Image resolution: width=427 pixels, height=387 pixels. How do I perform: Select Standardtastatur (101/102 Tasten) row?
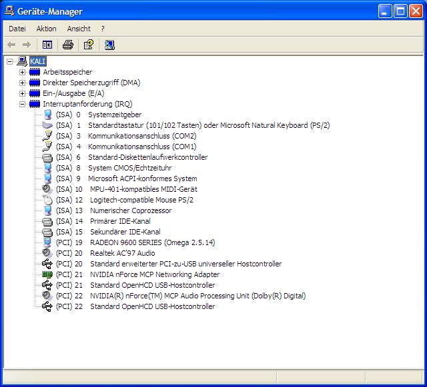(x=193, y=125)
